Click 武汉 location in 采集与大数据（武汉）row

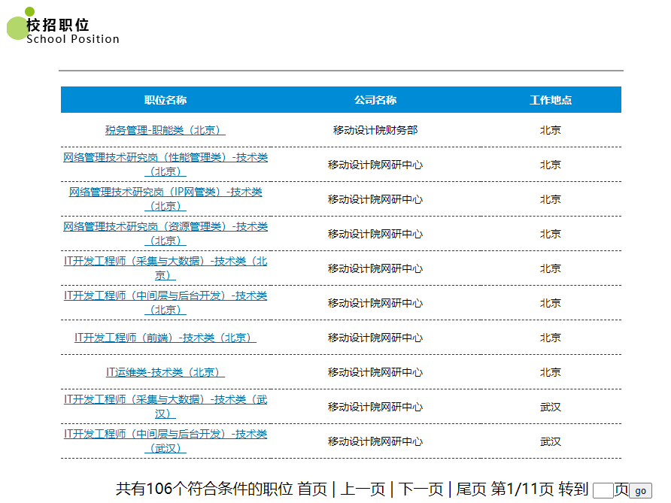[551, 408]
